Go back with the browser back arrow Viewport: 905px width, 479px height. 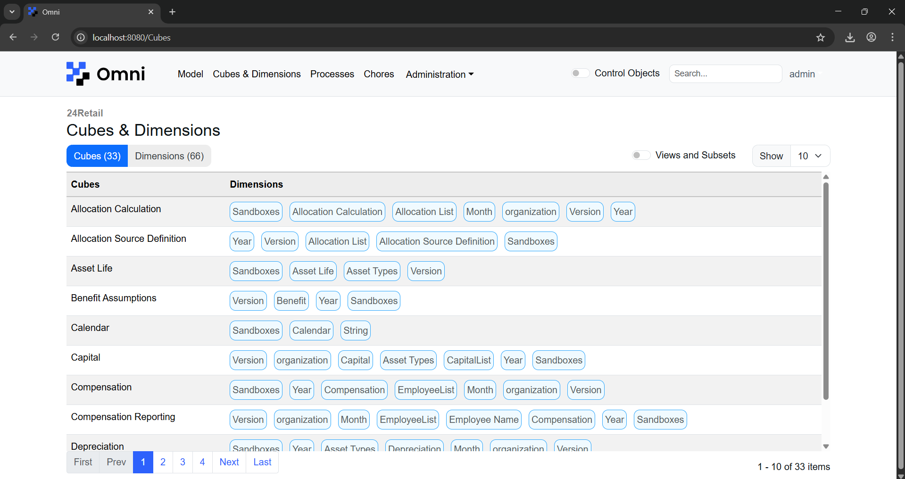coord(13,37)
